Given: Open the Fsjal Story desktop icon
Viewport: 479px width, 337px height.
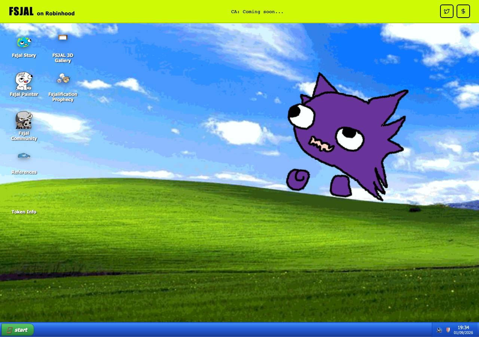Looking at the screenshot, I should pyautogui.click(x=24, y=46).
